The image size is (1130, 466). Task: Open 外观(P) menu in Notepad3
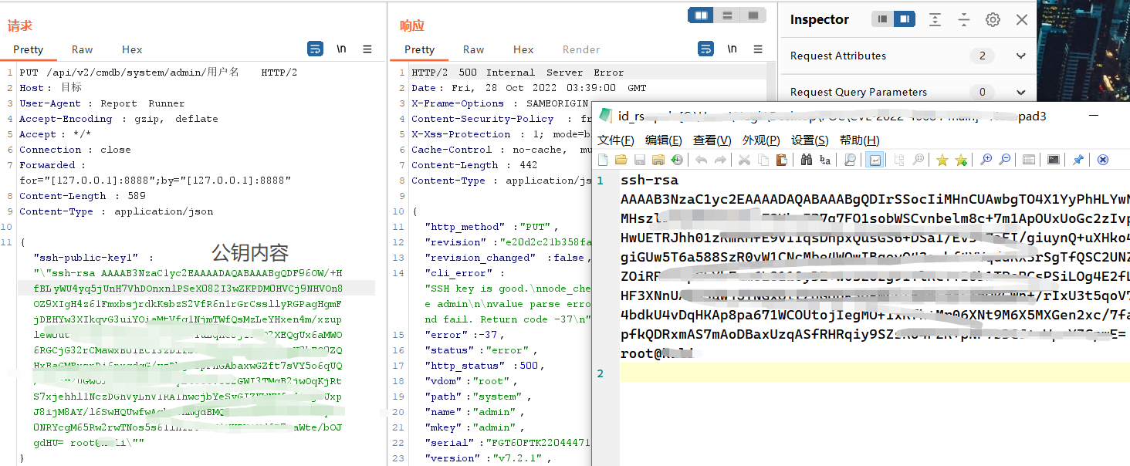(761, 140)
